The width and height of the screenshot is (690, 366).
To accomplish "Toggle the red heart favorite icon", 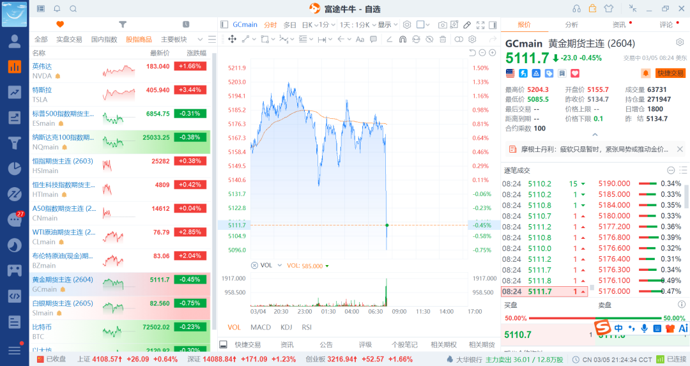I will click(575, 73).
